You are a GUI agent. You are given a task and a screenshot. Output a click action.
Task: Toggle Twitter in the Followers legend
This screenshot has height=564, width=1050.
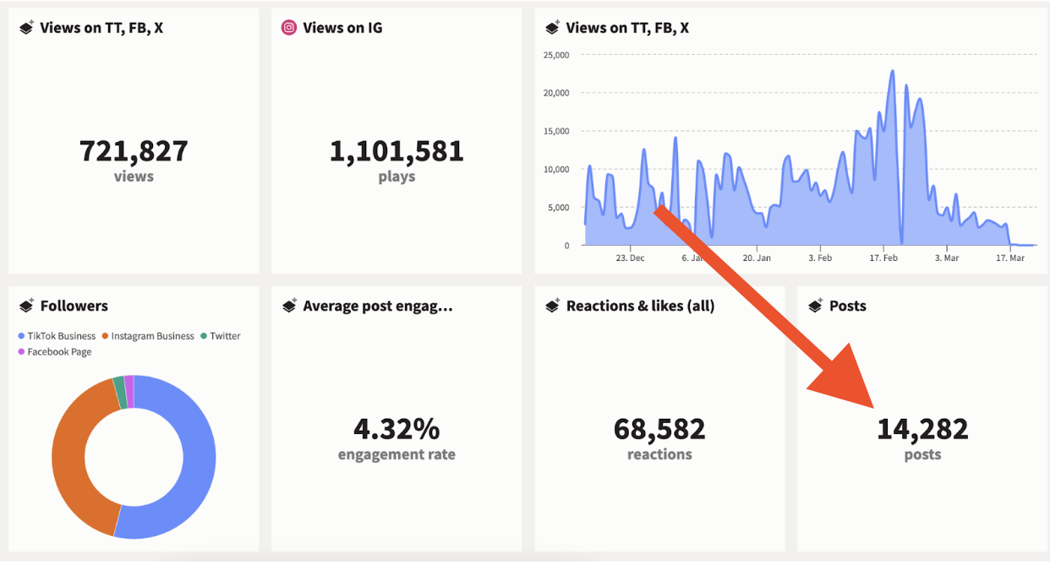220,336
